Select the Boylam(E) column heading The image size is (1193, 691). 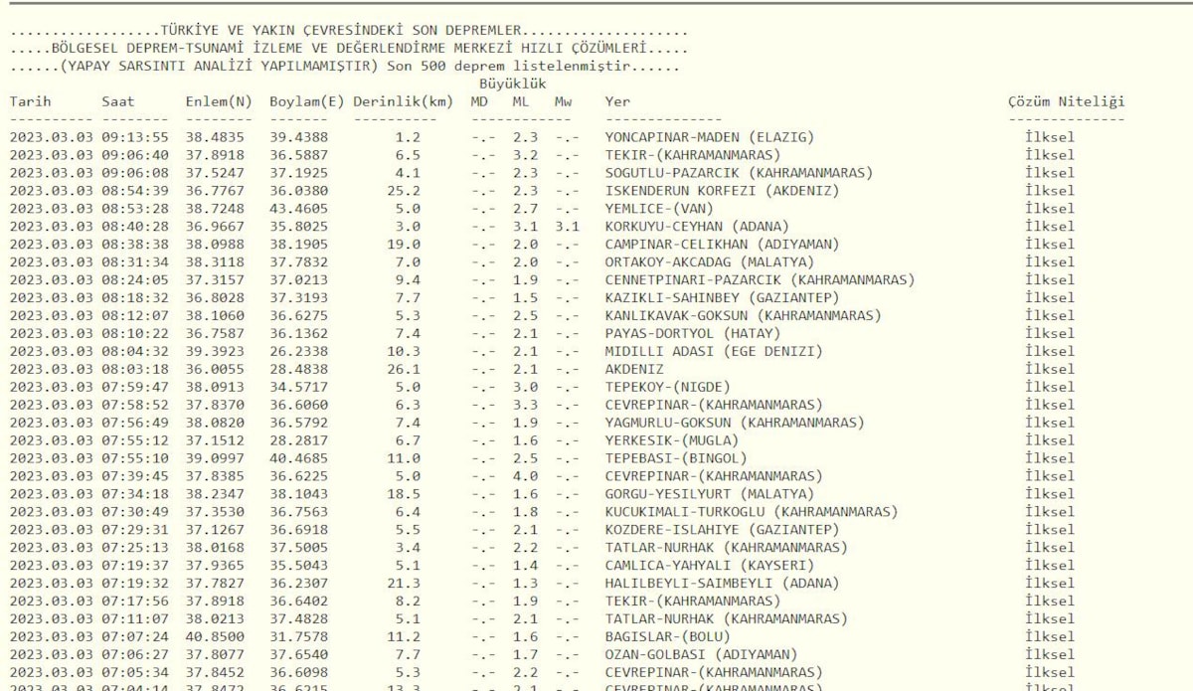(x=306, y=101)
